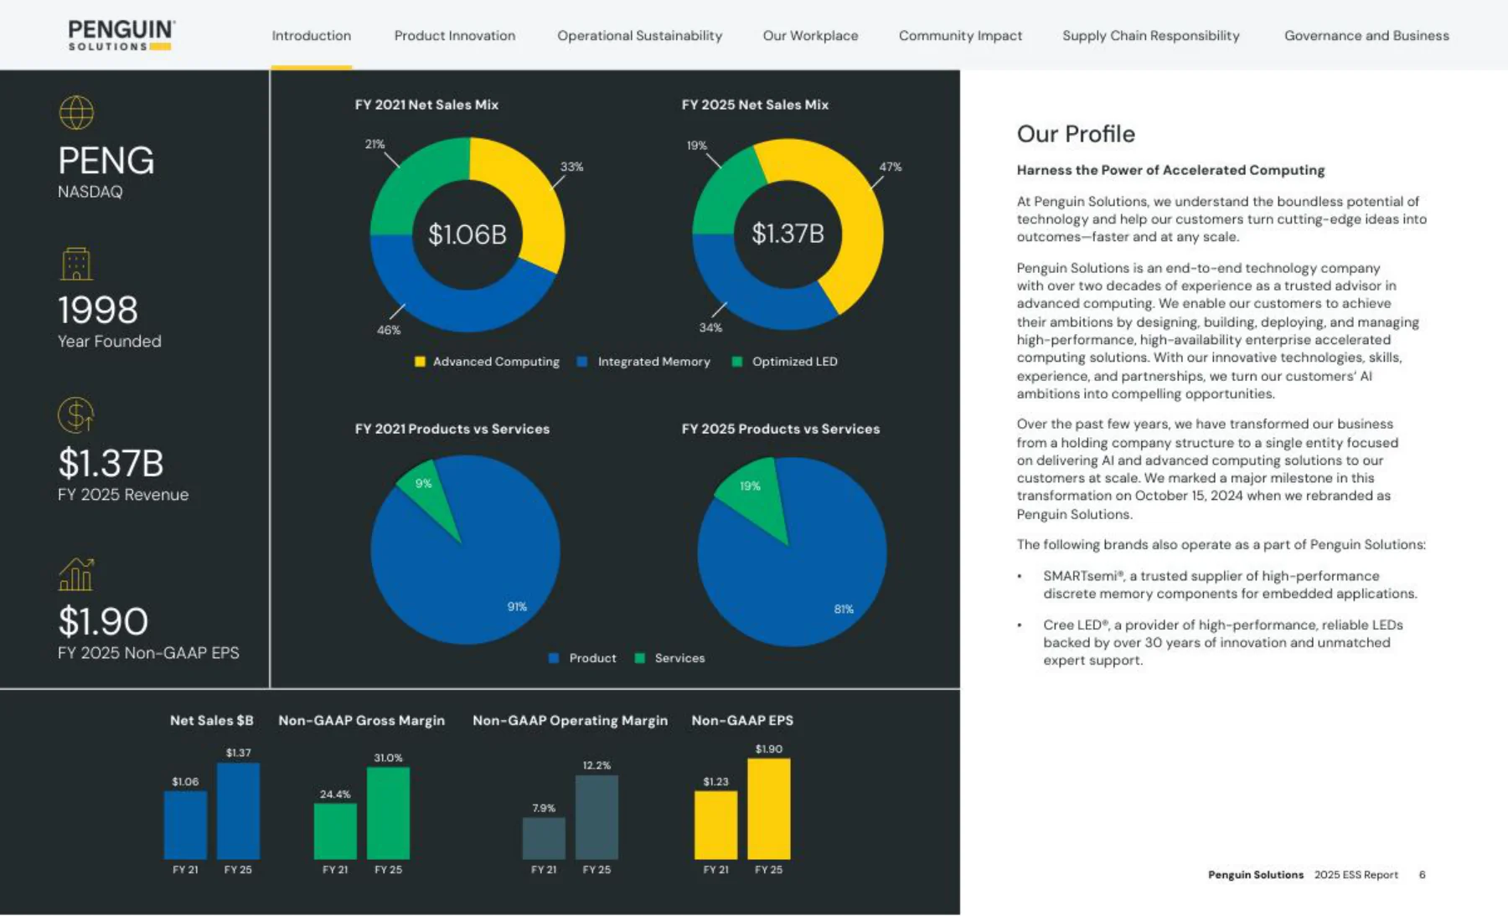Image resolution: width=1508 pixels, height=916 pixels.
Task: Switch to Operational Sustainability tab
Action: tap(640, 36)
